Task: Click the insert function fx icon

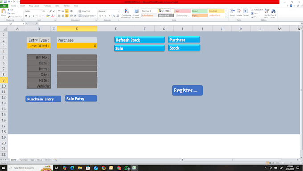Action: (x=36, y=24)
